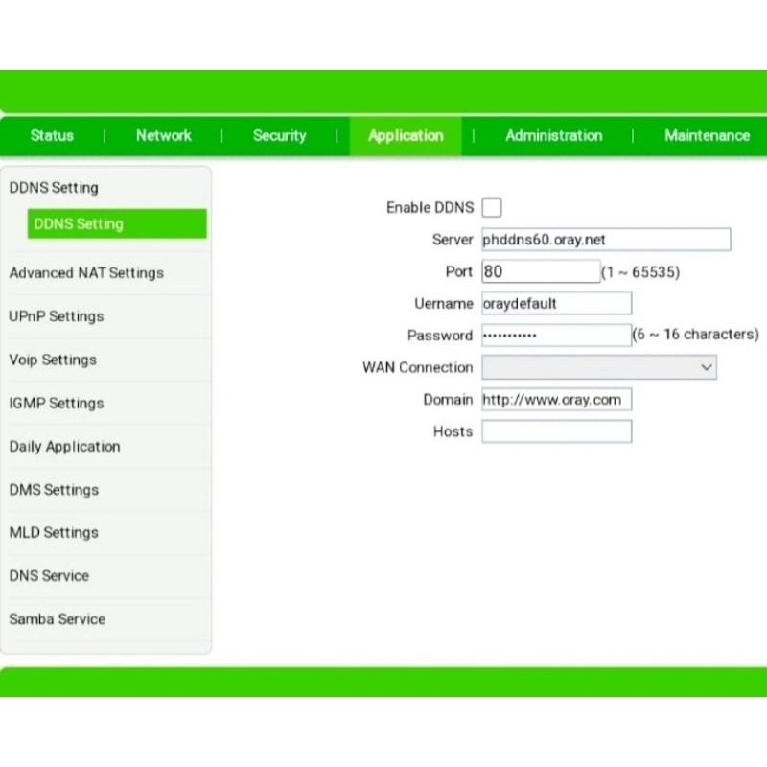The width and height of the screenshot is (767, 767).
Task: Open the Network tab
Action: (163, 136)
